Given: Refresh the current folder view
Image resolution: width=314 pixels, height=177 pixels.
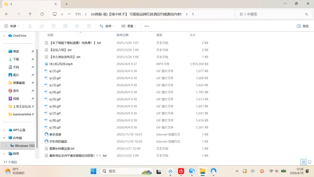Looking at the screenshot, I should point(42,14).
